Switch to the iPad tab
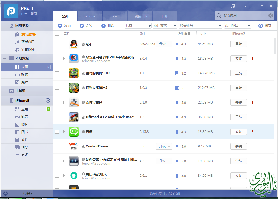Image resolution: width=278 pixels, height=199 pixels. [x=115, y=16]
